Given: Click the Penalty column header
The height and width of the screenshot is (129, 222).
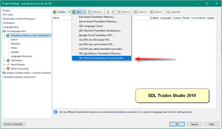Looking at the screenshot, I should pos(186,18).
